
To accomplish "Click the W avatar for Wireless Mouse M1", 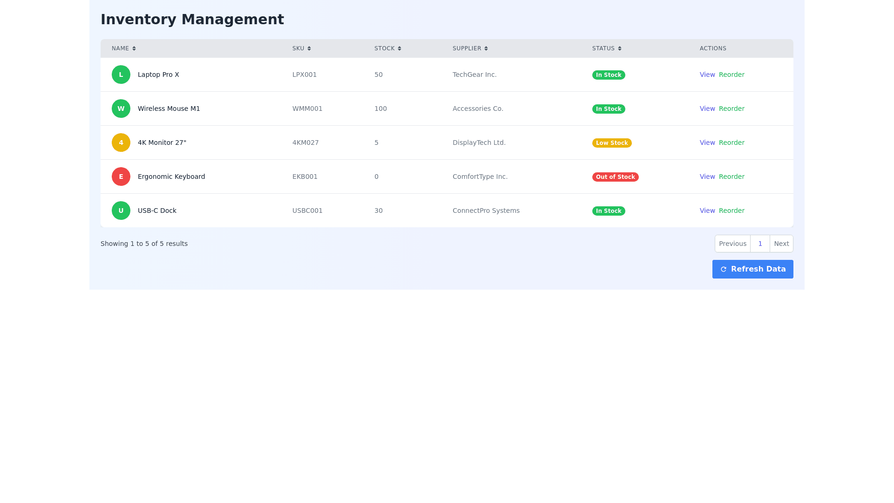I will [x=121, y=109].
